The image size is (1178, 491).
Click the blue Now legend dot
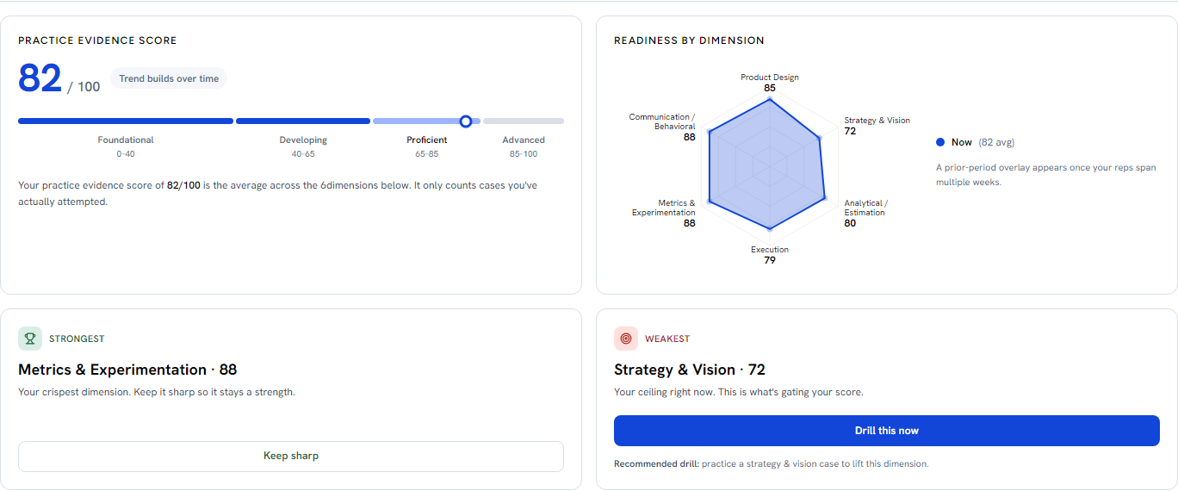[x=940, y=142]
